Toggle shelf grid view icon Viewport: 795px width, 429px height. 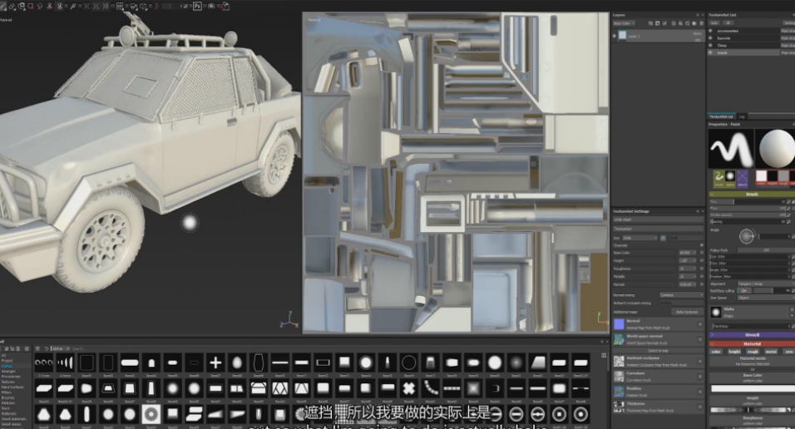(x=604, y=356)
